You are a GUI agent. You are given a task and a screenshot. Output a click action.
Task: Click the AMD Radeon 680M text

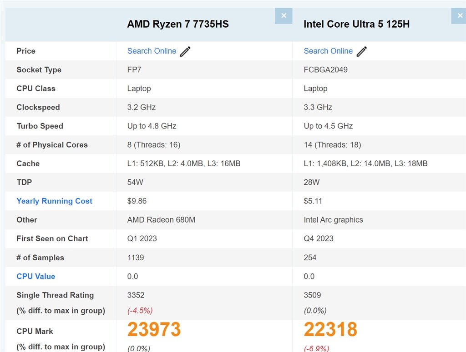pos(161,220)
